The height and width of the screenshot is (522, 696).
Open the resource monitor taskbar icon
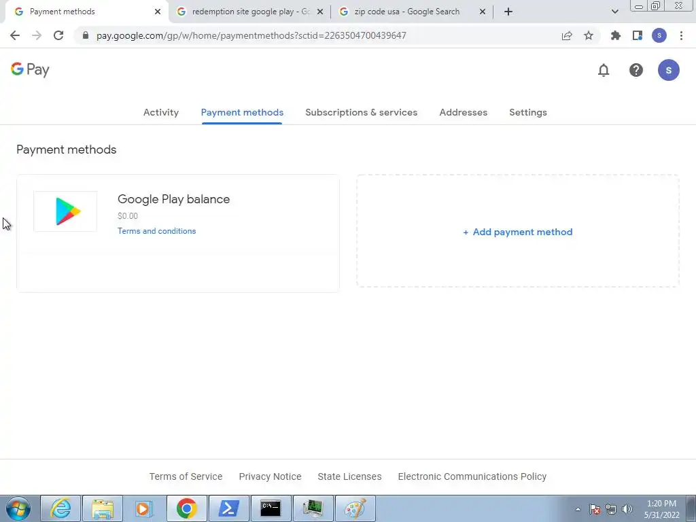313,508
